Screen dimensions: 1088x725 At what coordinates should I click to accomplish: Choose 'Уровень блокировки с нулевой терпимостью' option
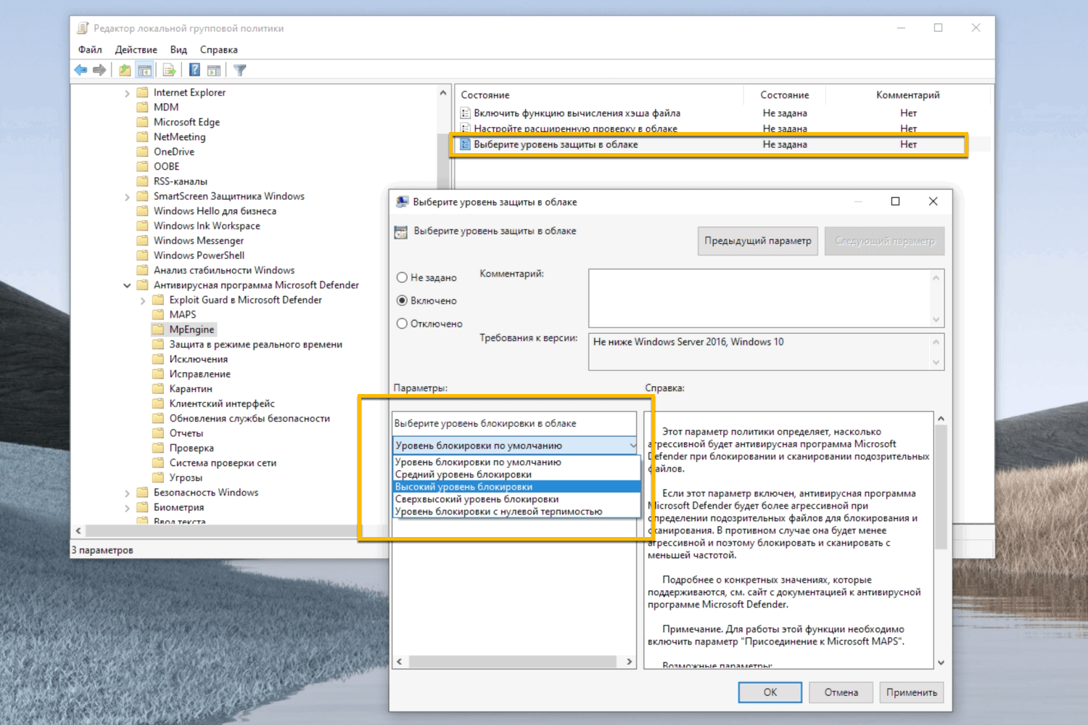(x=517, y=512)
